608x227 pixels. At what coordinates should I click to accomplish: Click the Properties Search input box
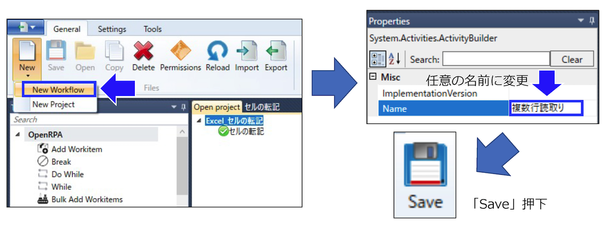click(496, 59)
